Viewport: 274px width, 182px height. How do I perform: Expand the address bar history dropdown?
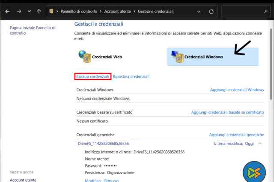(x=199, y=12)
